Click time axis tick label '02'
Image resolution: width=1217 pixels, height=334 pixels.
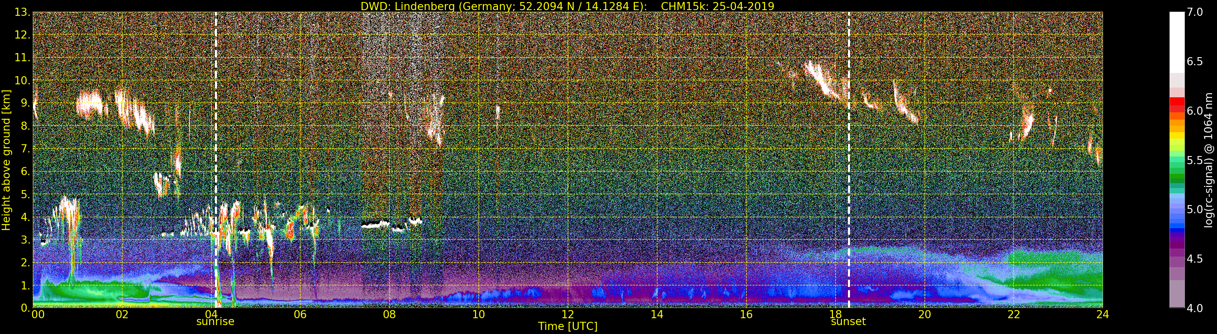click(x=122, y=315)
